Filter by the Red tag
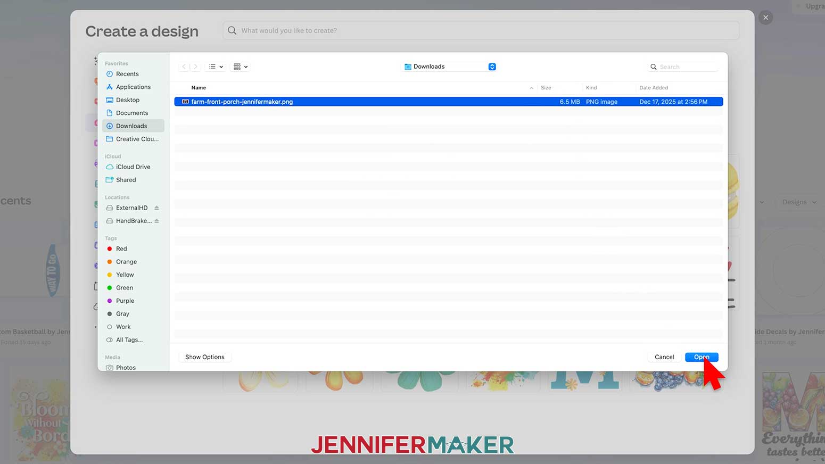825x464 pixels. [121, 248]
